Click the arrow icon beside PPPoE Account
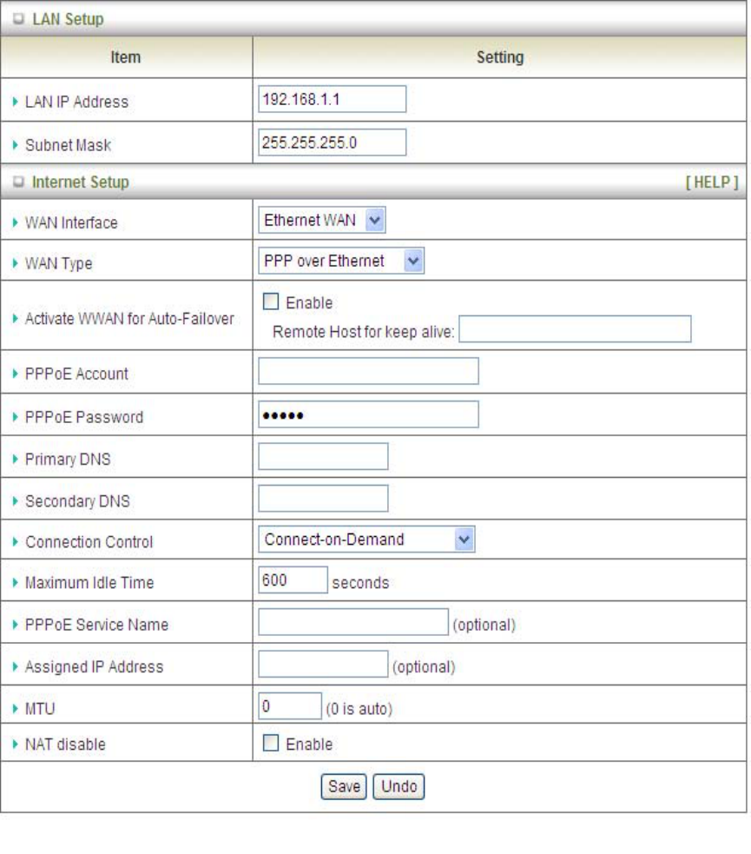 click(x=13, y=375)
